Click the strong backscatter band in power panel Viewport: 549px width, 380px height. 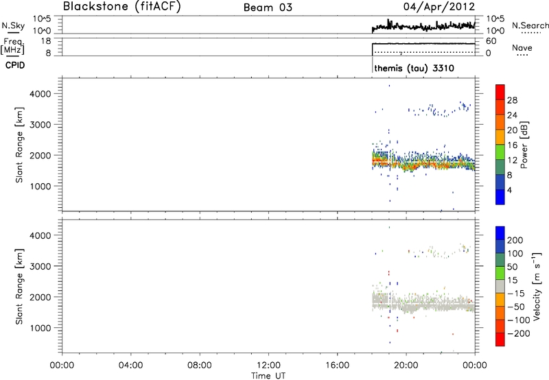pos(423,163)
